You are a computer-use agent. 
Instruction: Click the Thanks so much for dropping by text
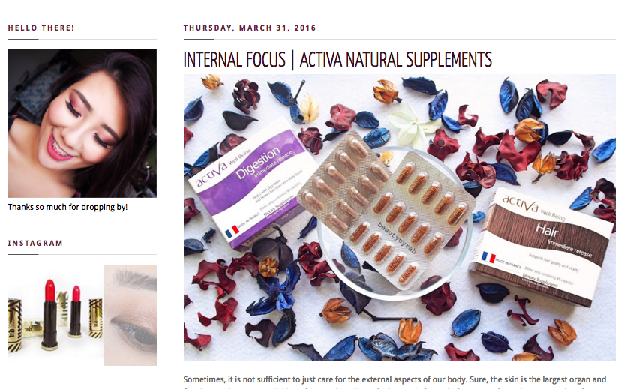67,207
